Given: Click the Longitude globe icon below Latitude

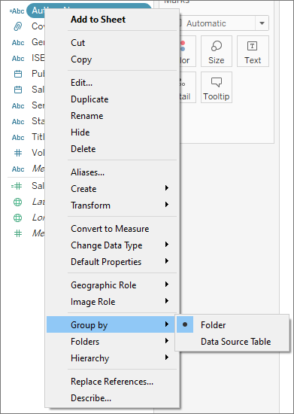Looking at the screenshot, I should coord(17,218).
